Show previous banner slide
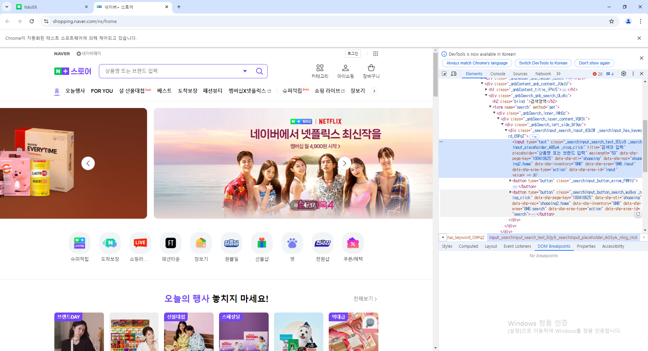This screenshot has height=351, width=648. point(88,163)
